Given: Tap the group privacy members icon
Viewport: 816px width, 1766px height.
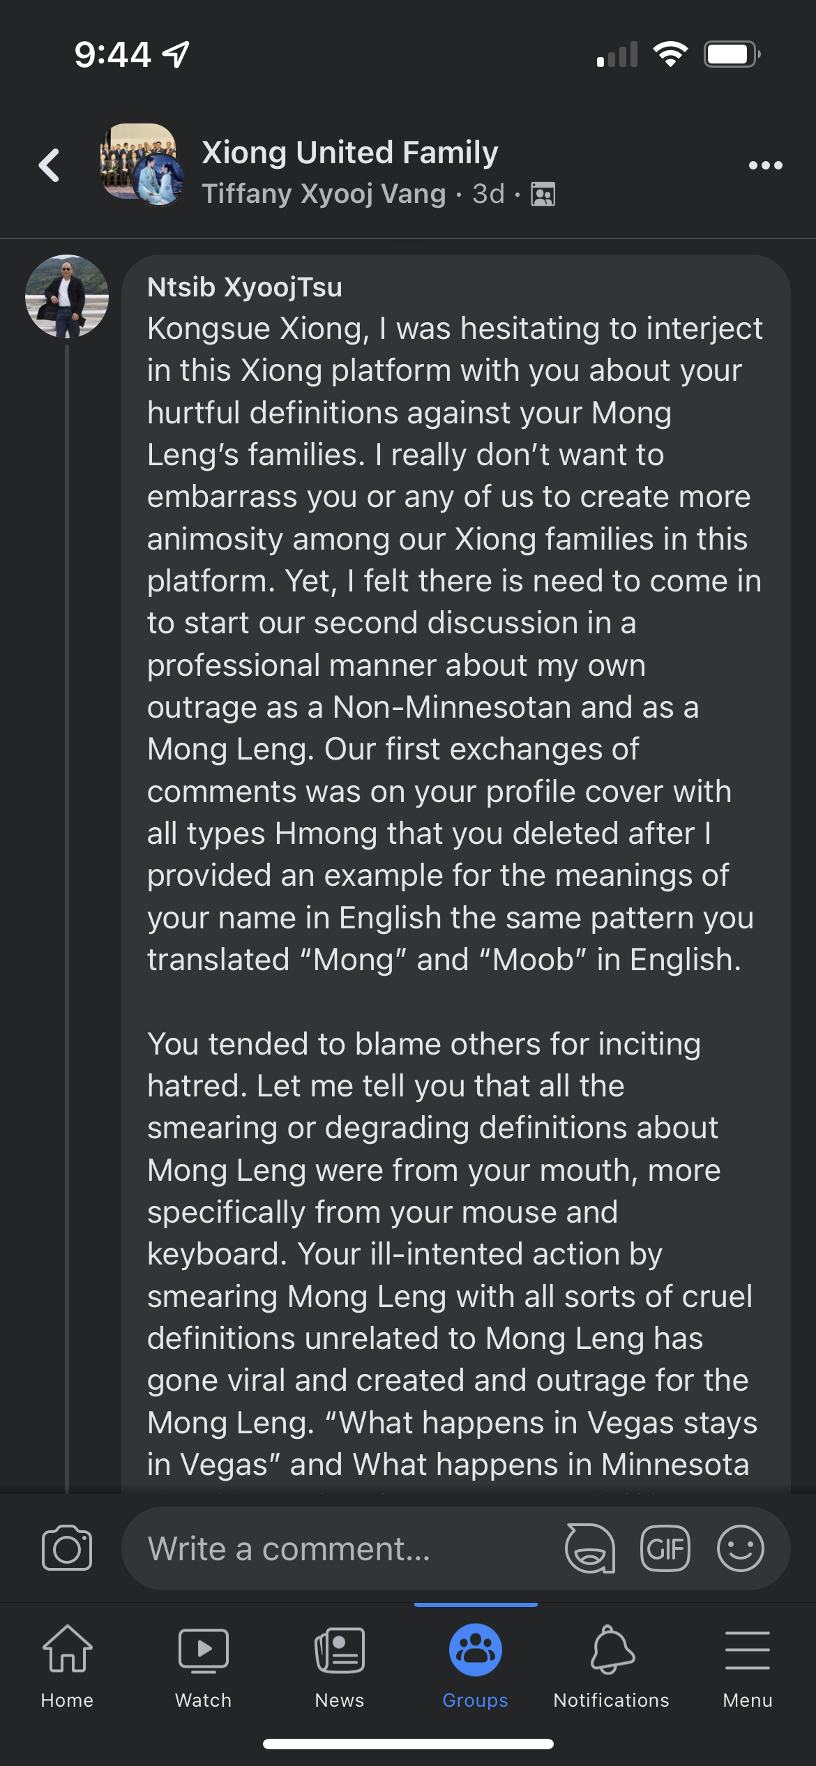Looking at the screenshot, I should coord(543,194).
